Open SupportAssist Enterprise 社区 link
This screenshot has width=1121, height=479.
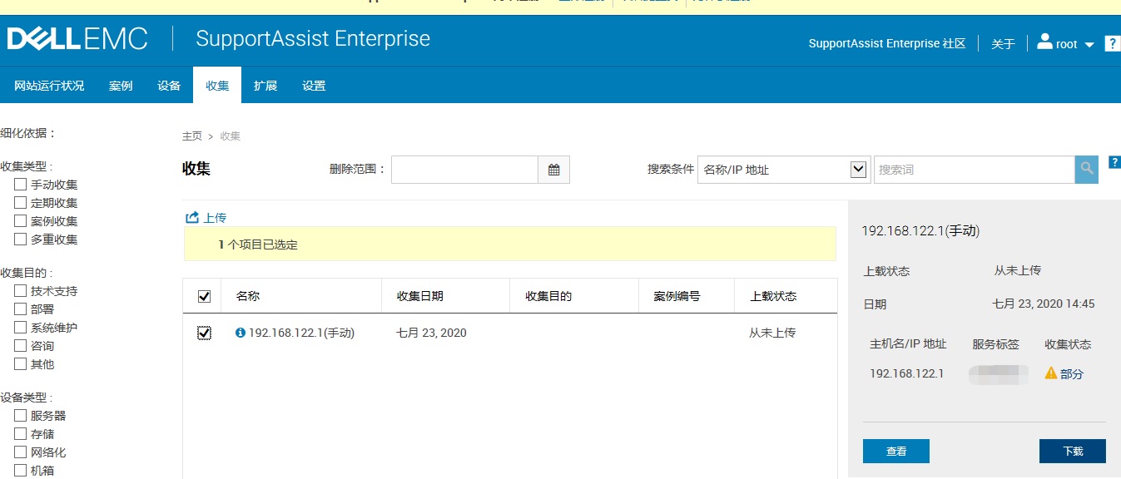[885, 43]
